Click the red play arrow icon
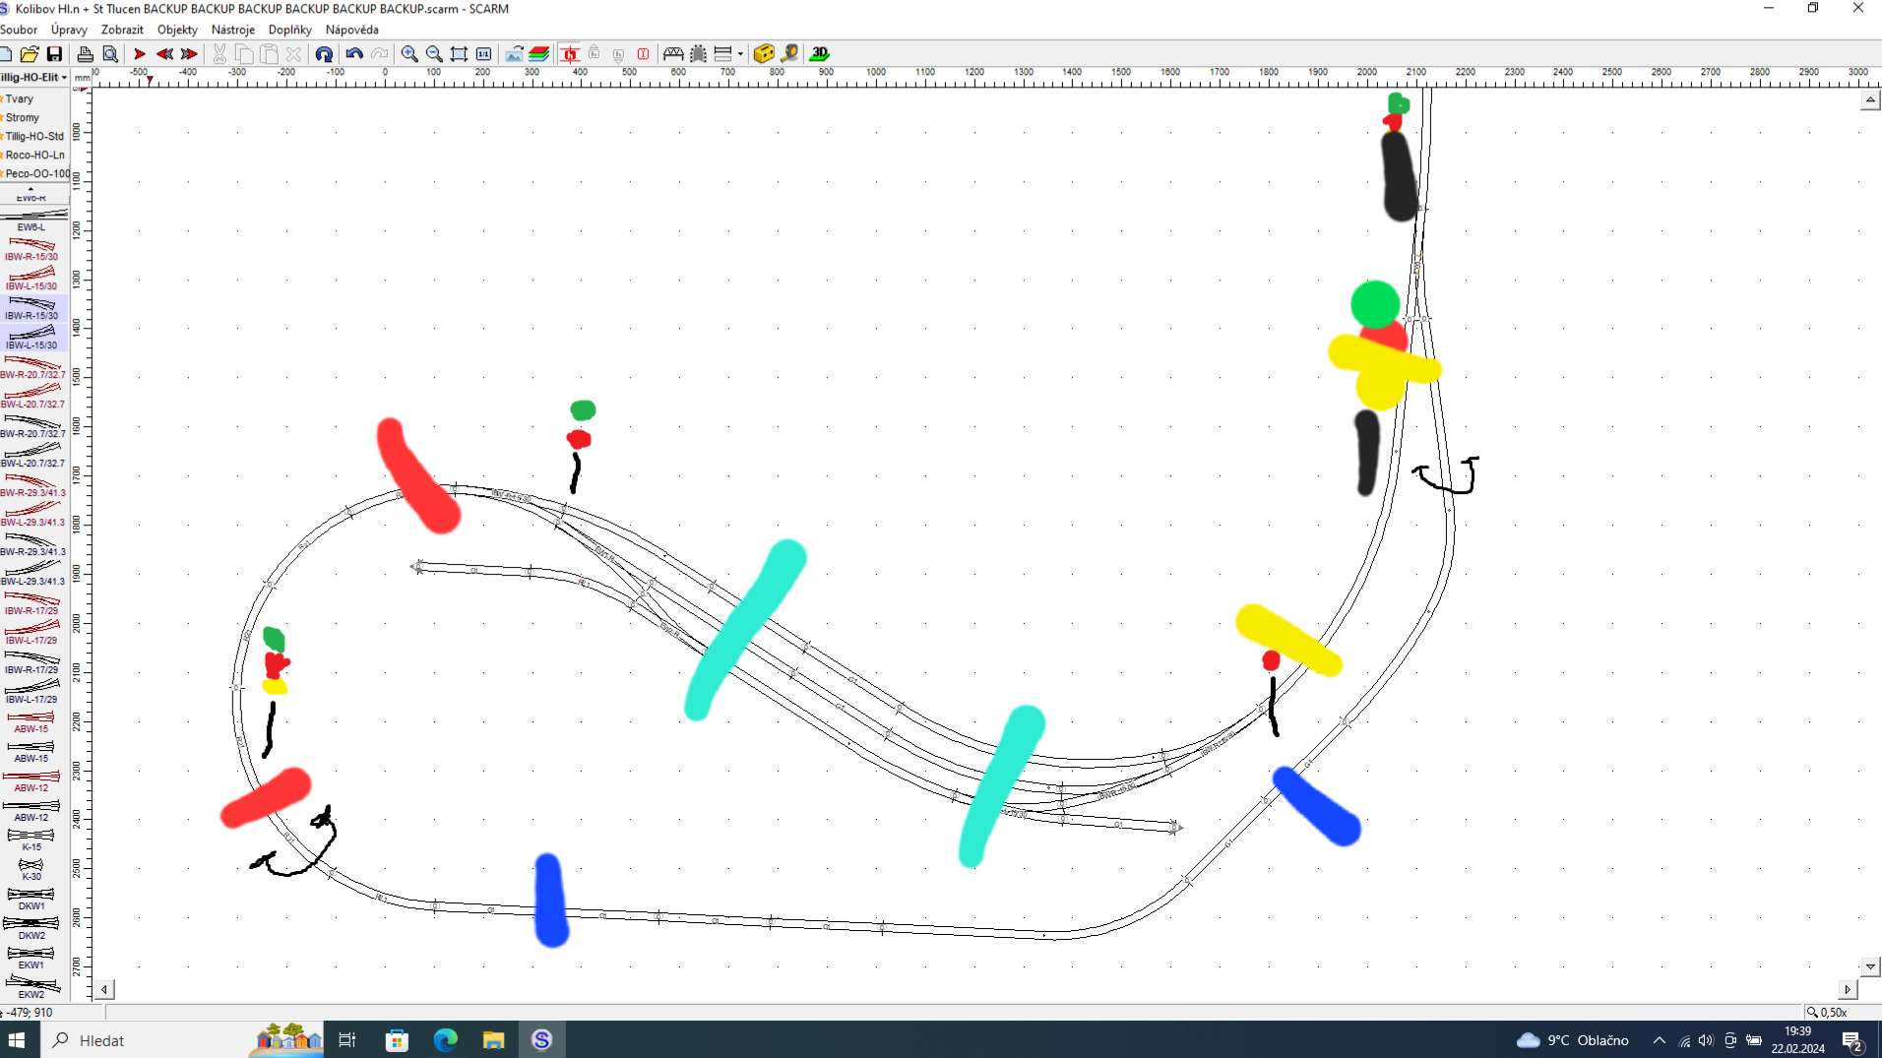The width and height of the screenshot is (1882, 1058). (x=140, y=54)
